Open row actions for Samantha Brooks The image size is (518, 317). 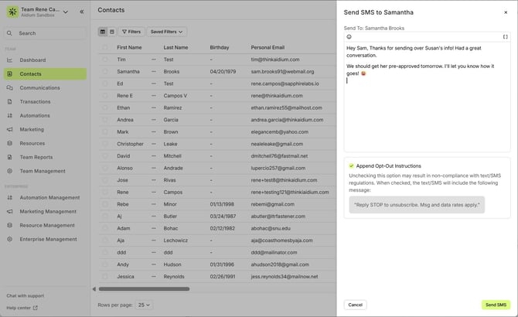click(x=153, y=71)
